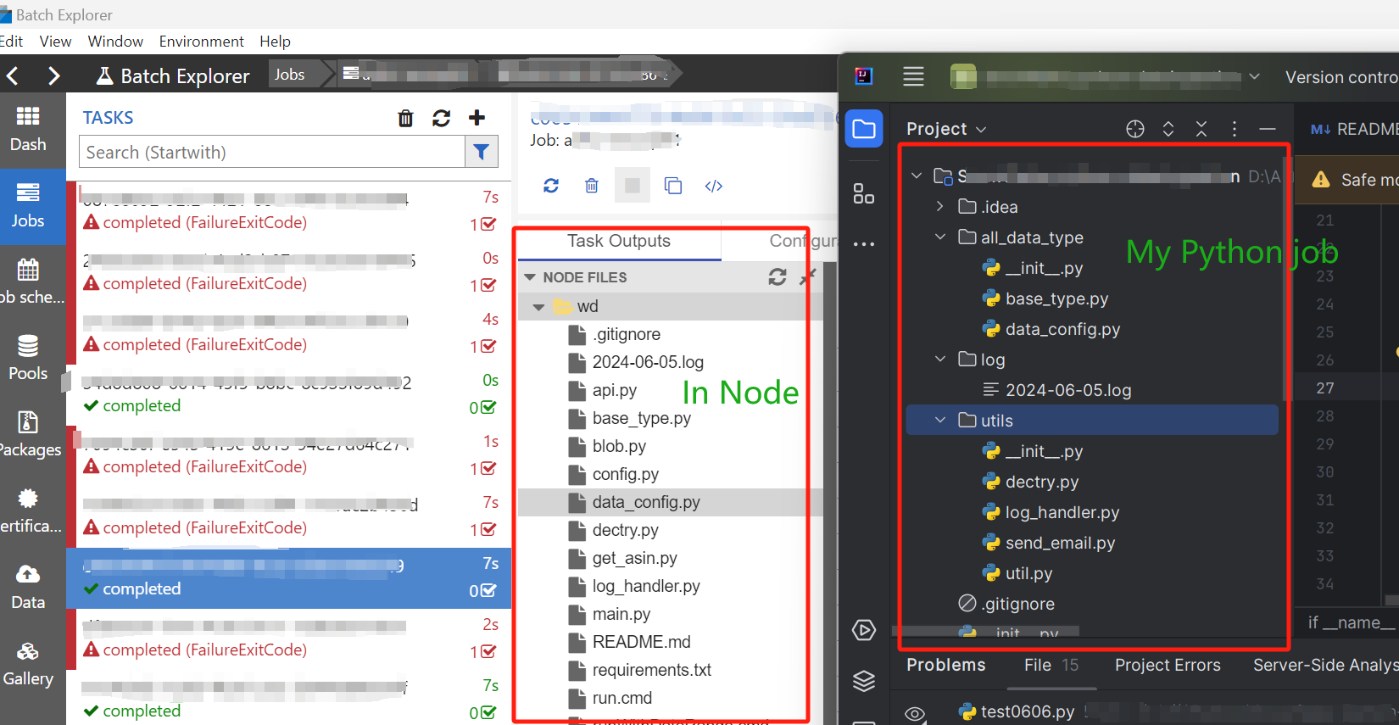The image size is (1399, 725).
Task: Go back with the left arrow button
Action: 14,75
